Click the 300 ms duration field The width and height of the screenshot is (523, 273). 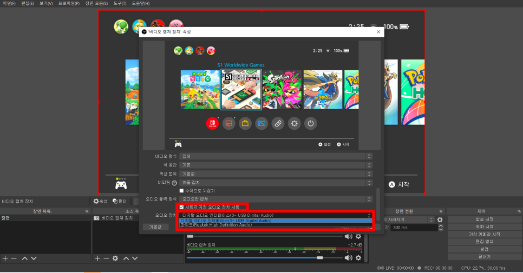(414, 228)
